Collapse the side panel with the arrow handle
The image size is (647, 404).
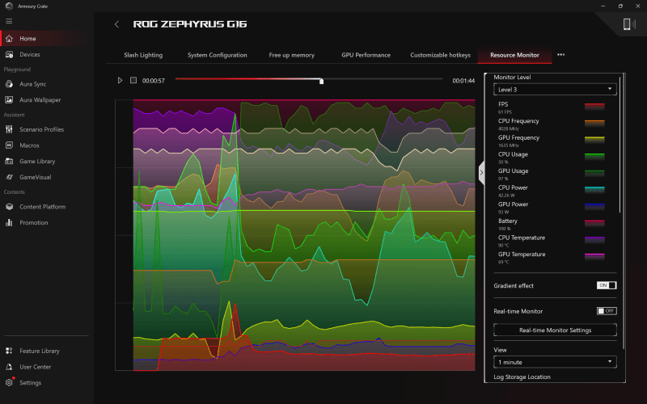click(x=481, y=173)
